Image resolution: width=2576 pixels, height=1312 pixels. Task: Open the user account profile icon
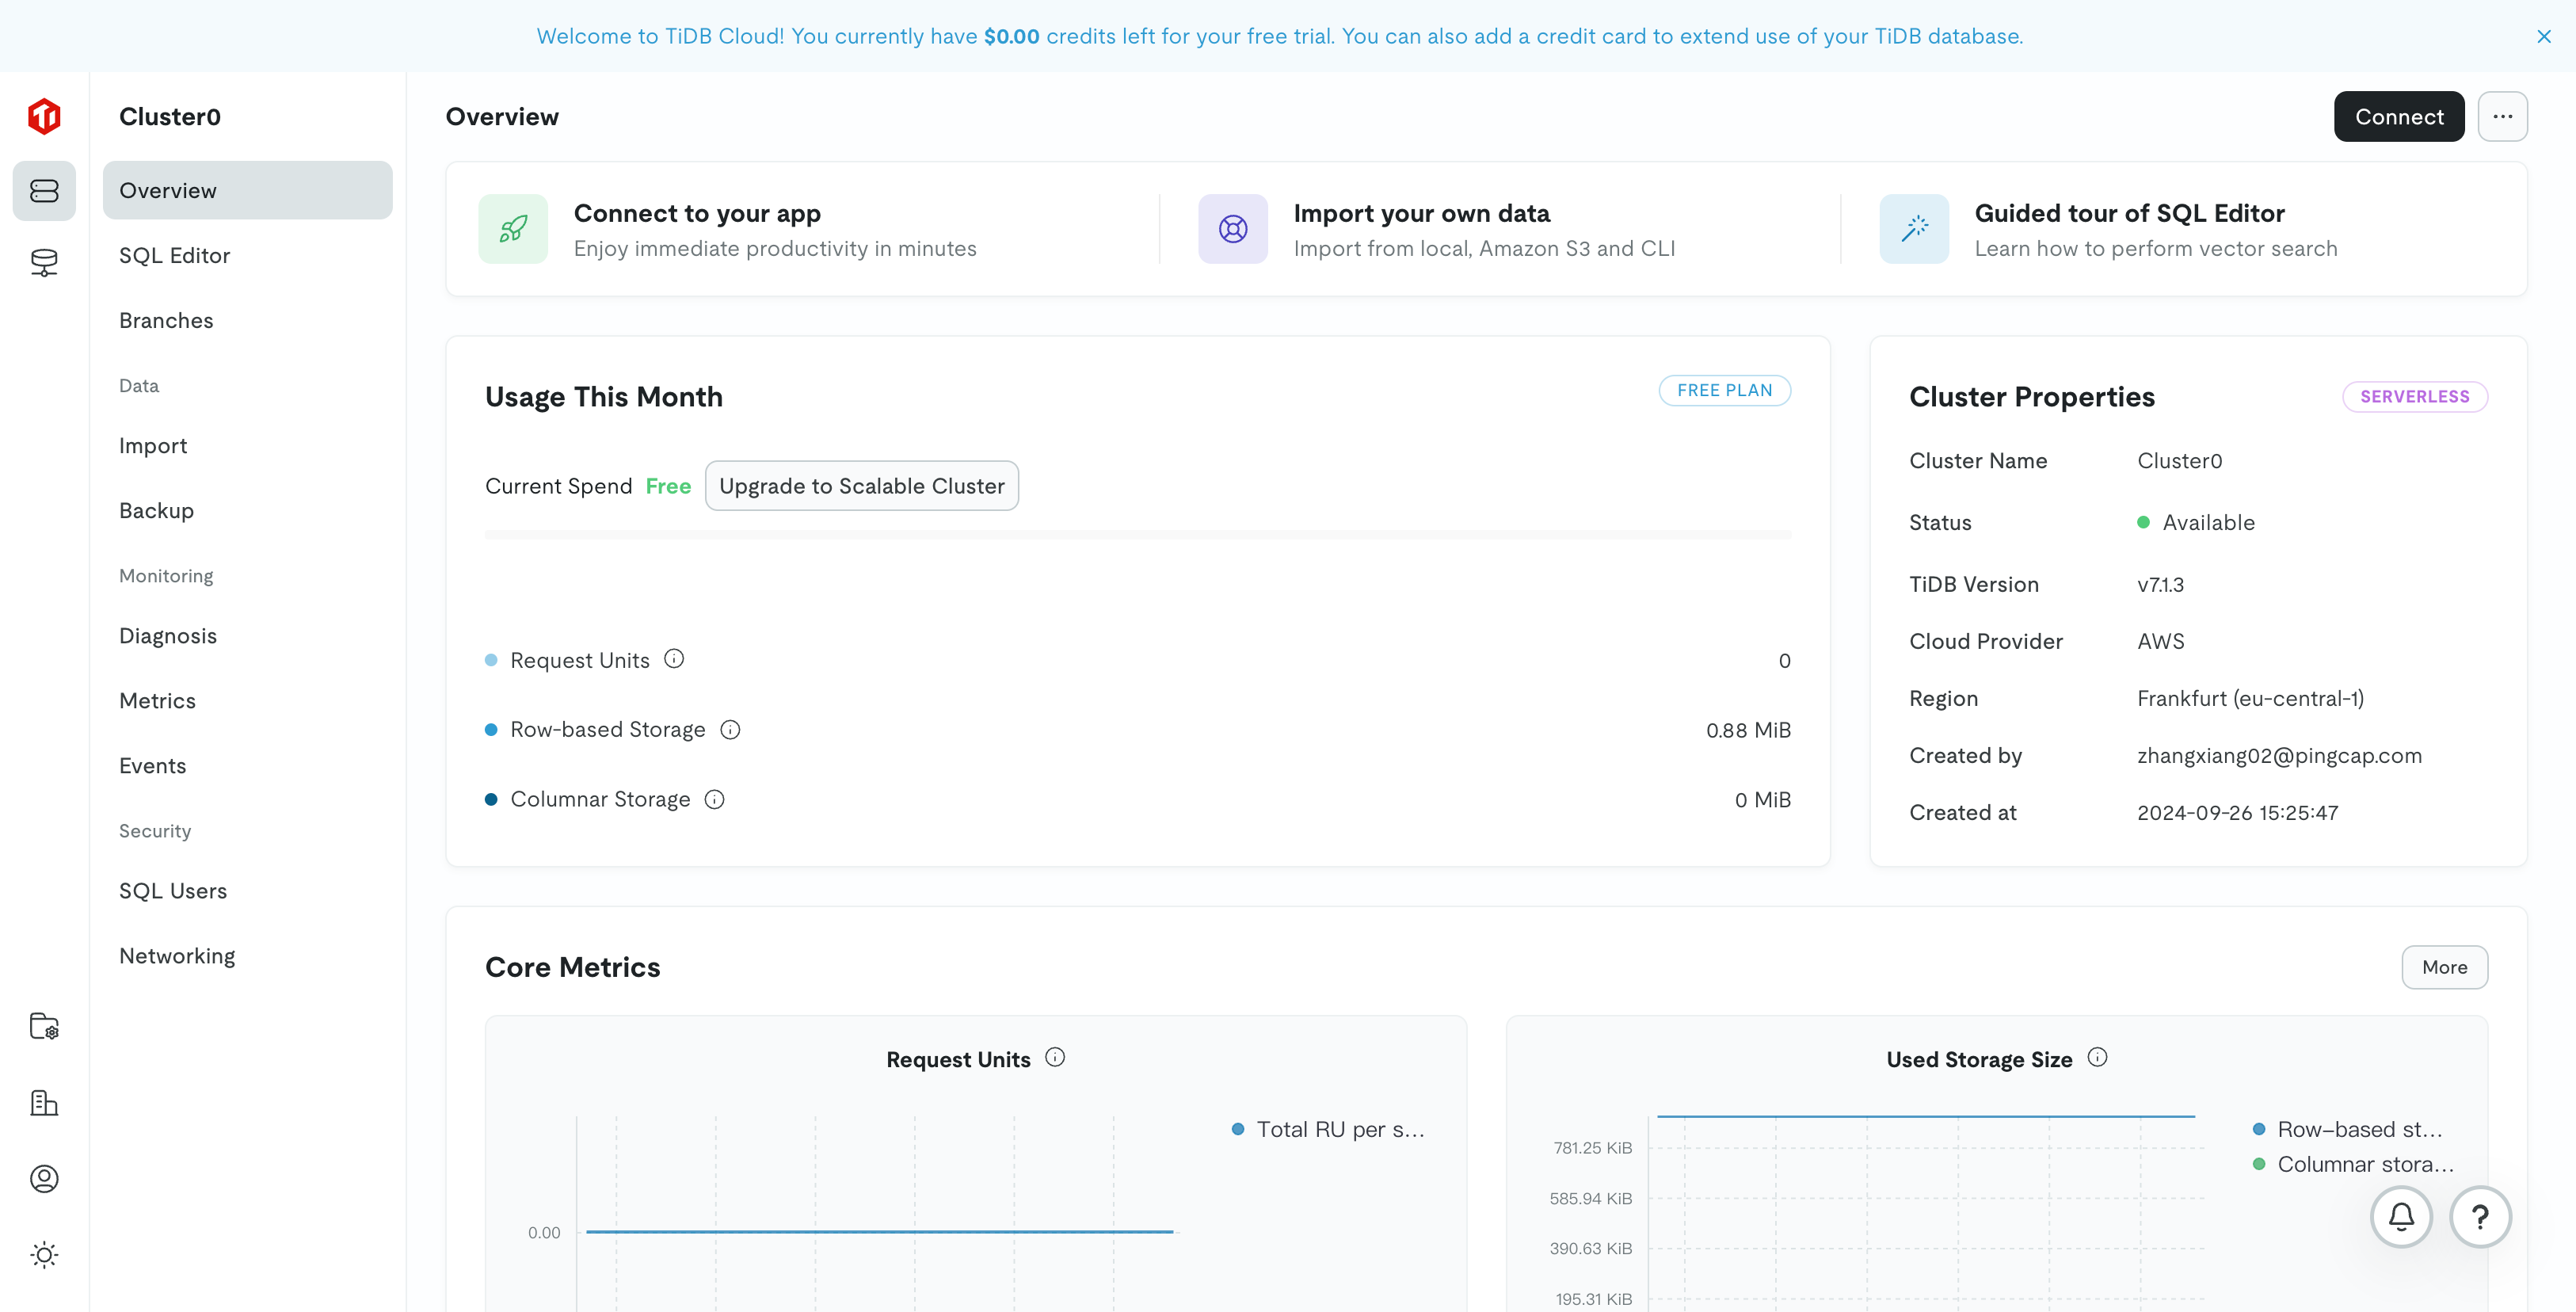click(x=44, y=1179)
